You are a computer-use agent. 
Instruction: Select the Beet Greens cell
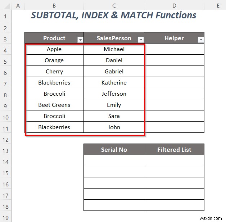[54, 105]
